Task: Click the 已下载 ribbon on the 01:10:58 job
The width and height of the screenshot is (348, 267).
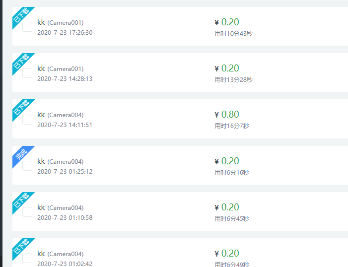Action: point(21,201)
